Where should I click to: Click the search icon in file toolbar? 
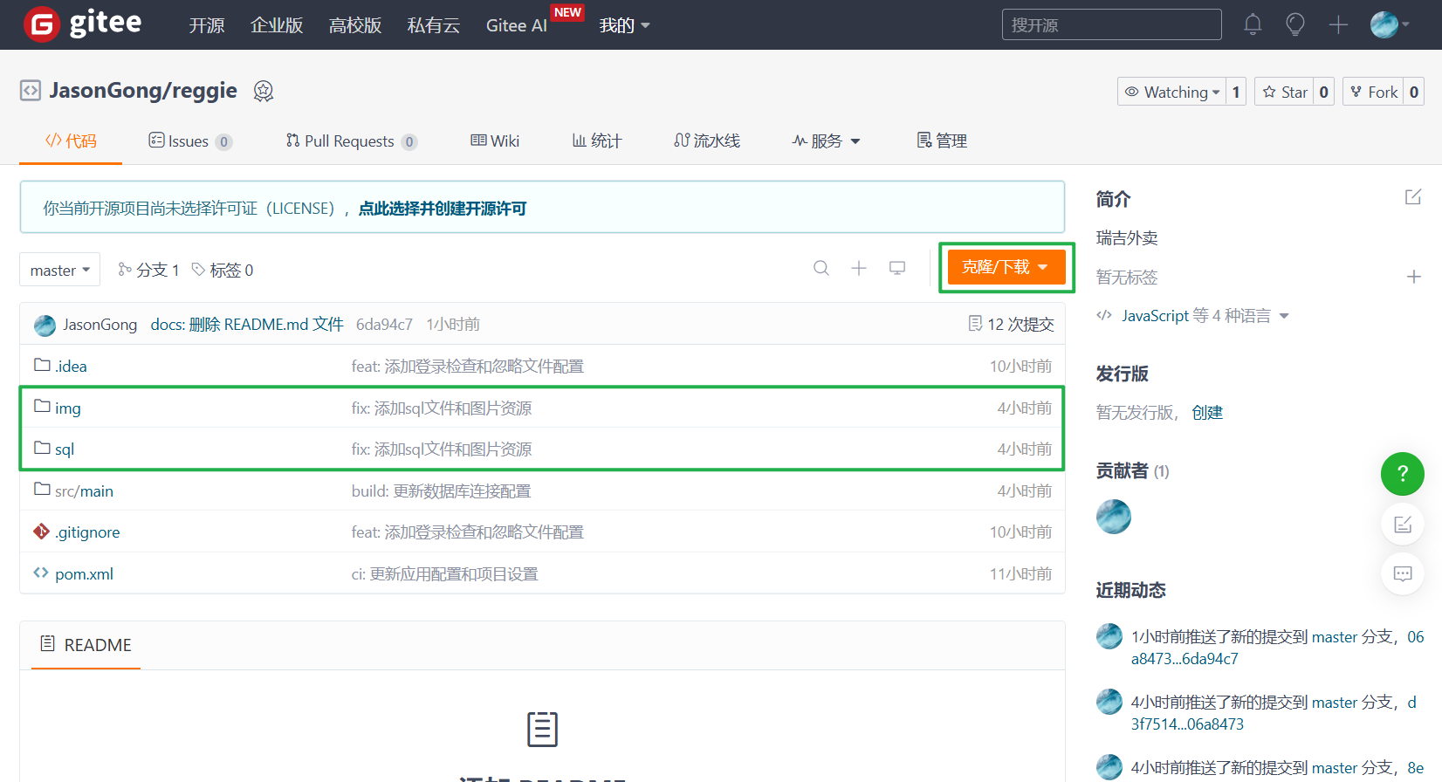tap(821, 268)
